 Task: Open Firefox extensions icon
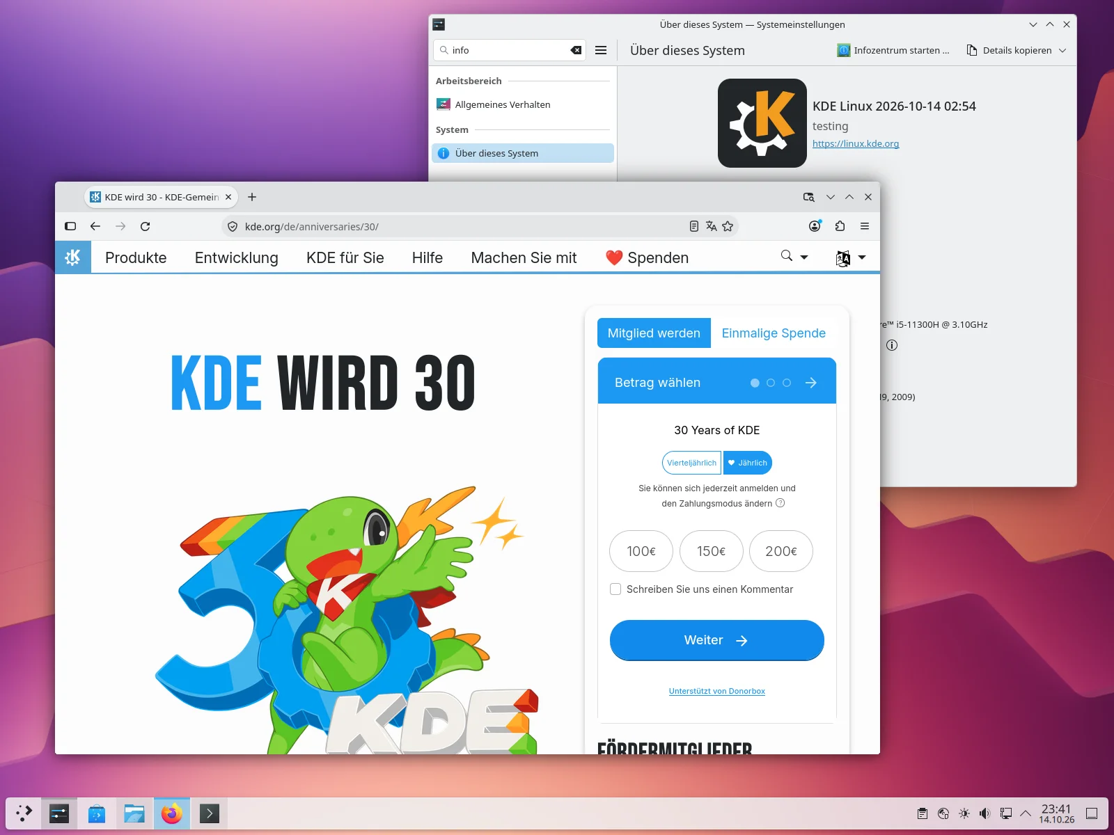pos(840,226)
